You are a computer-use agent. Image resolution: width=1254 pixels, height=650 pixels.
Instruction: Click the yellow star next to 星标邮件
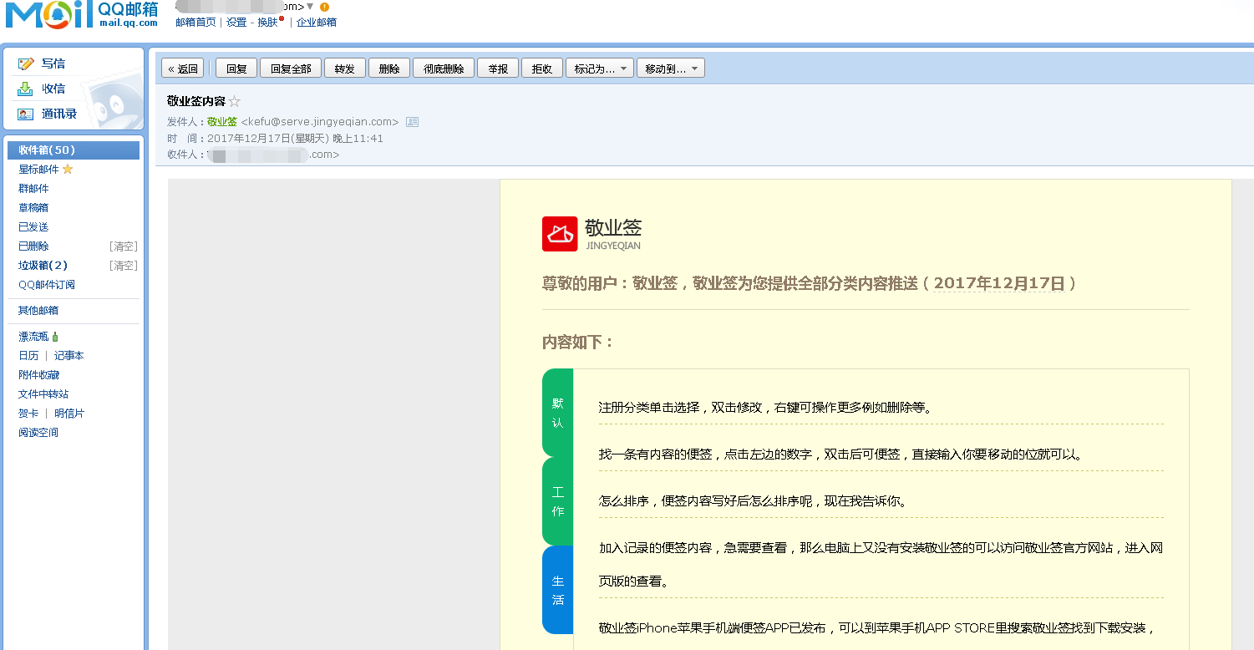[x=68, y=169]
